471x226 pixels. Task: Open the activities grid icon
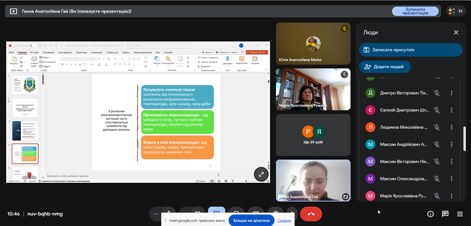coord(459,214)
